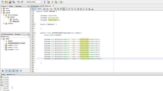Toggle Show Fields filter in Navigator

[6, 71]
